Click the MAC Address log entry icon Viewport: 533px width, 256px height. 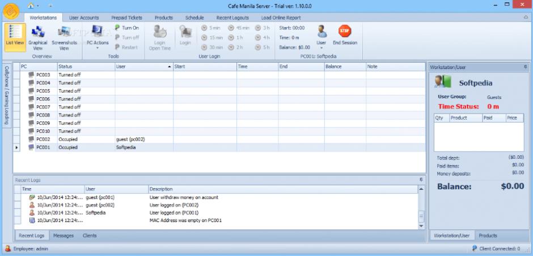32,220
